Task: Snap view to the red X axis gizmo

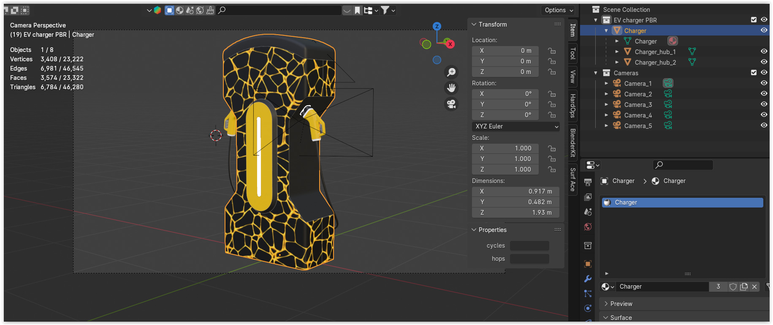Action: pyautogui.click(x=450, y=44)
